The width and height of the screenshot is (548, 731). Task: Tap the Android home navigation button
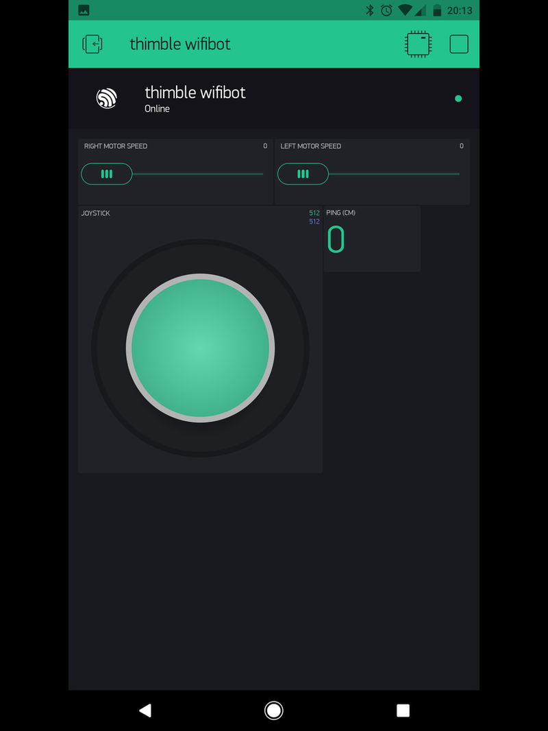point(274,710)
